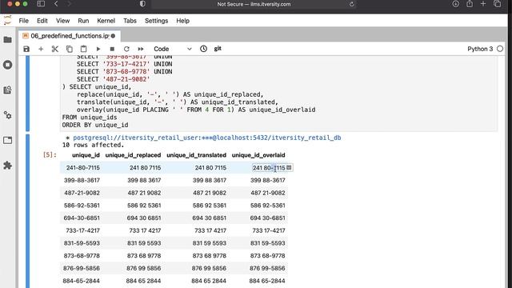The height and width of the screenshot is (288, 512).
Task: Select the 06_predefined_functions notebook tab
Action: pos(70,36)
